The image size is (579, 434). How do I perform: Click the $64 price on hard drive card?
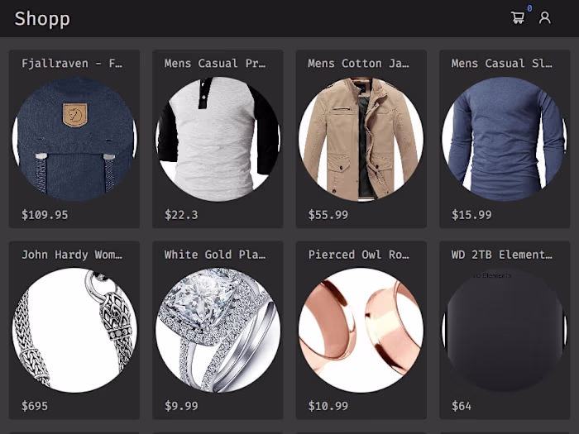click(462, 406)
